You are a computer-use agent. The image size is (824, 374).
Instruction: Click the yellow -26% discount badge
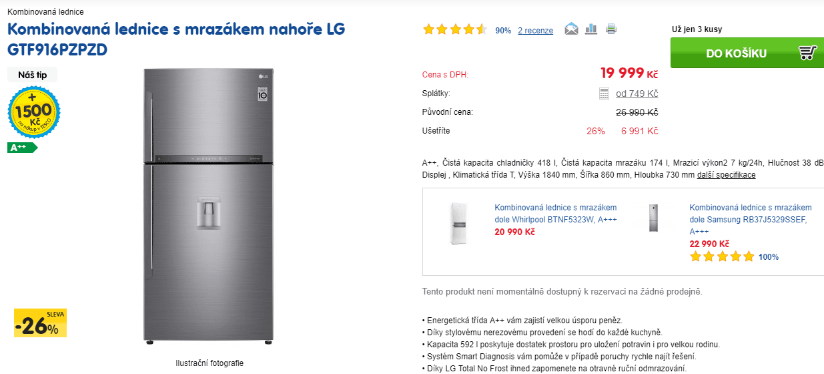pyautogui.click(x=40, y=323)
